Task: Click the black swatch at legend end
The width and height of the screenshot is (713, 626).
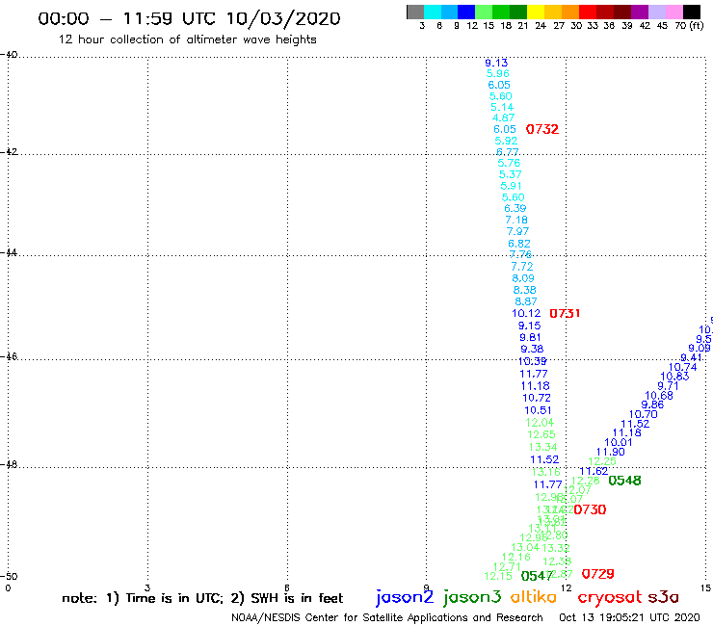Action: pos(691,12)
